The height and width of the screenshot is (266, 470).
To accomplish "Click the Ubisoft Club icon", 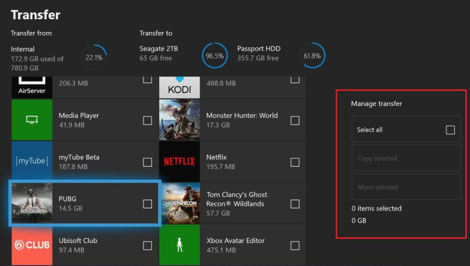I will (32, 245).
